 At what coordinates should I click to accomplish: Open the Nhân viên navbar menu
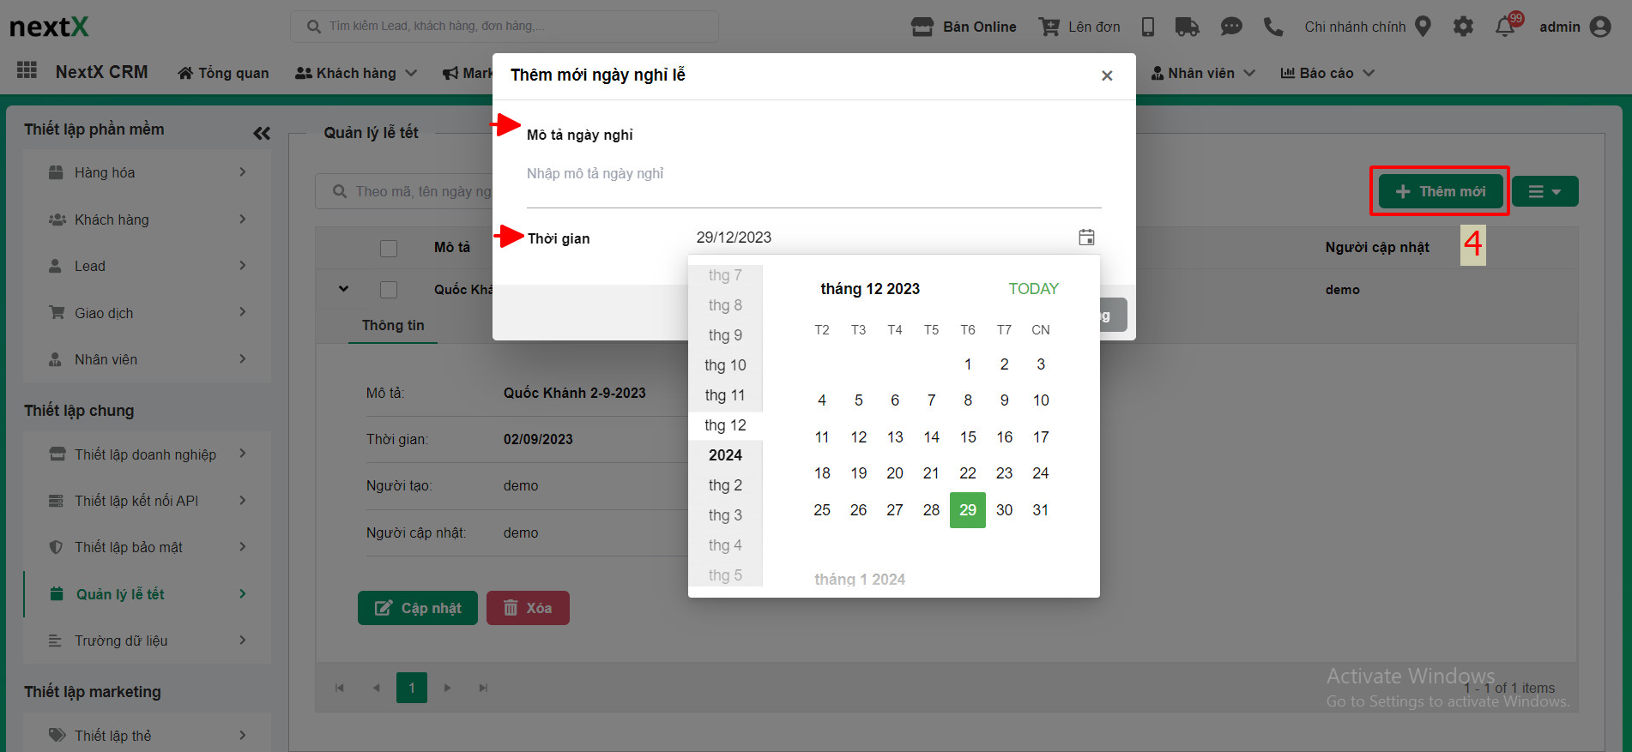click(1203, 73)
